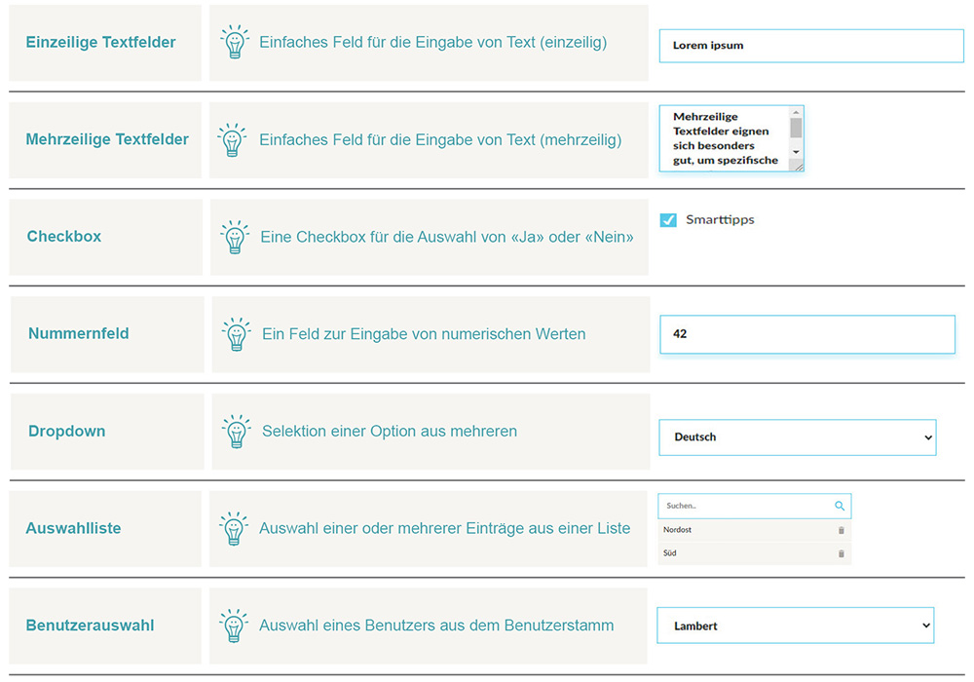The image size is (974, 682).
Task: Uncheck the Smarttipps checkbox
Action: pyautogui.click(x=668, y=220)
